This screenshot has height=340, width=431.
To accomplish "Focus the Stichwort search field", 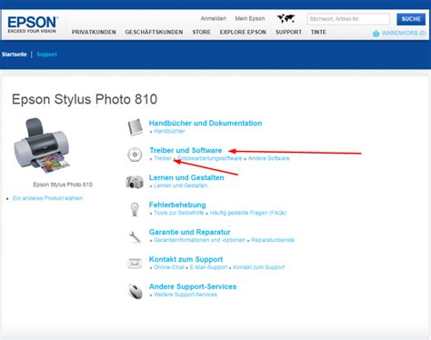I will 348,19.
